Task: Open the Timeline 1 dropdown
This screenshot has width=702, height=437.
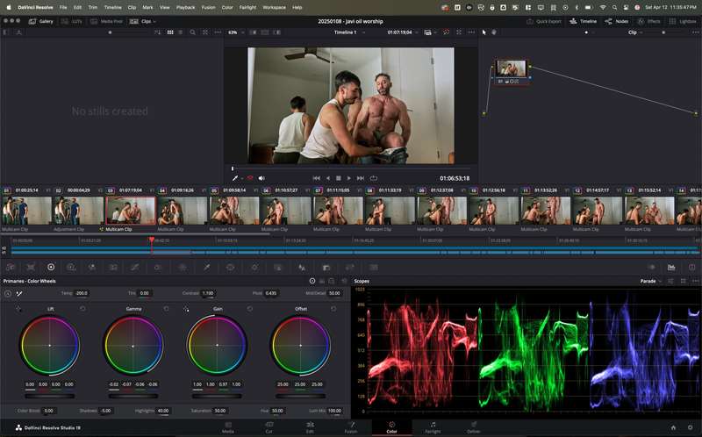Action: 349,32
